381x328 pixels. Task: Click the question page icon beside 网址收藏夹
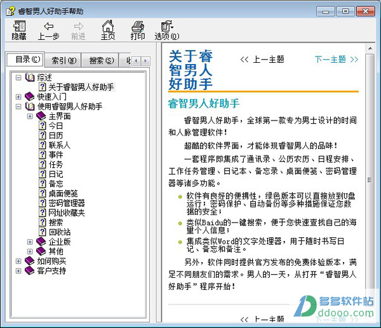click(x=43, y=213)
